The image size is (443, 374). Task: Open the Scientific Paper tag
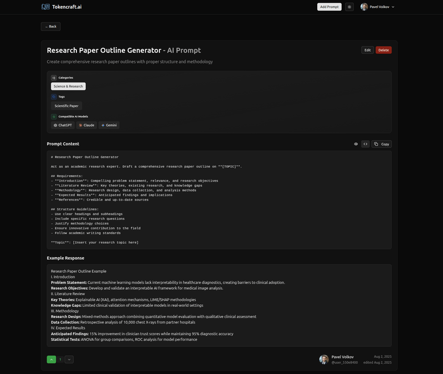(66, 106)
